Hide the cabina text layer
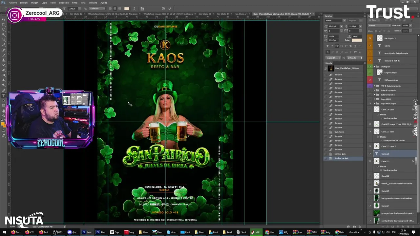This screenshot has width=420, height=236. 370,46
